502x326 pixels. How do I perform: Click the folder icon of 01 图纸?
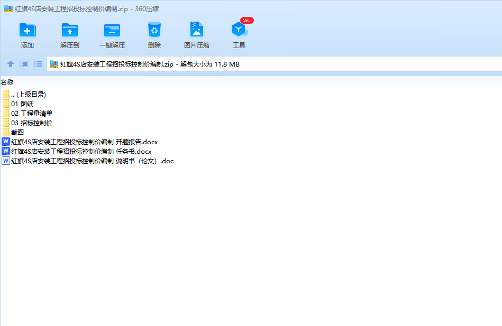coord(6,104)
